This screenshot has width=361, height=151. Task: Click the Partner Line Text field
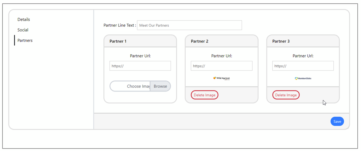click(190, 25)
